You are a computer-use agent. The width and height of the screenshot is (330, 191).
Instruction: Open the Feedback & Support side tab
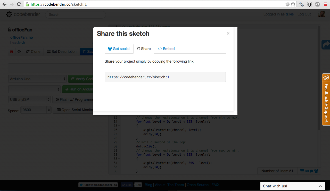(326, 99)
